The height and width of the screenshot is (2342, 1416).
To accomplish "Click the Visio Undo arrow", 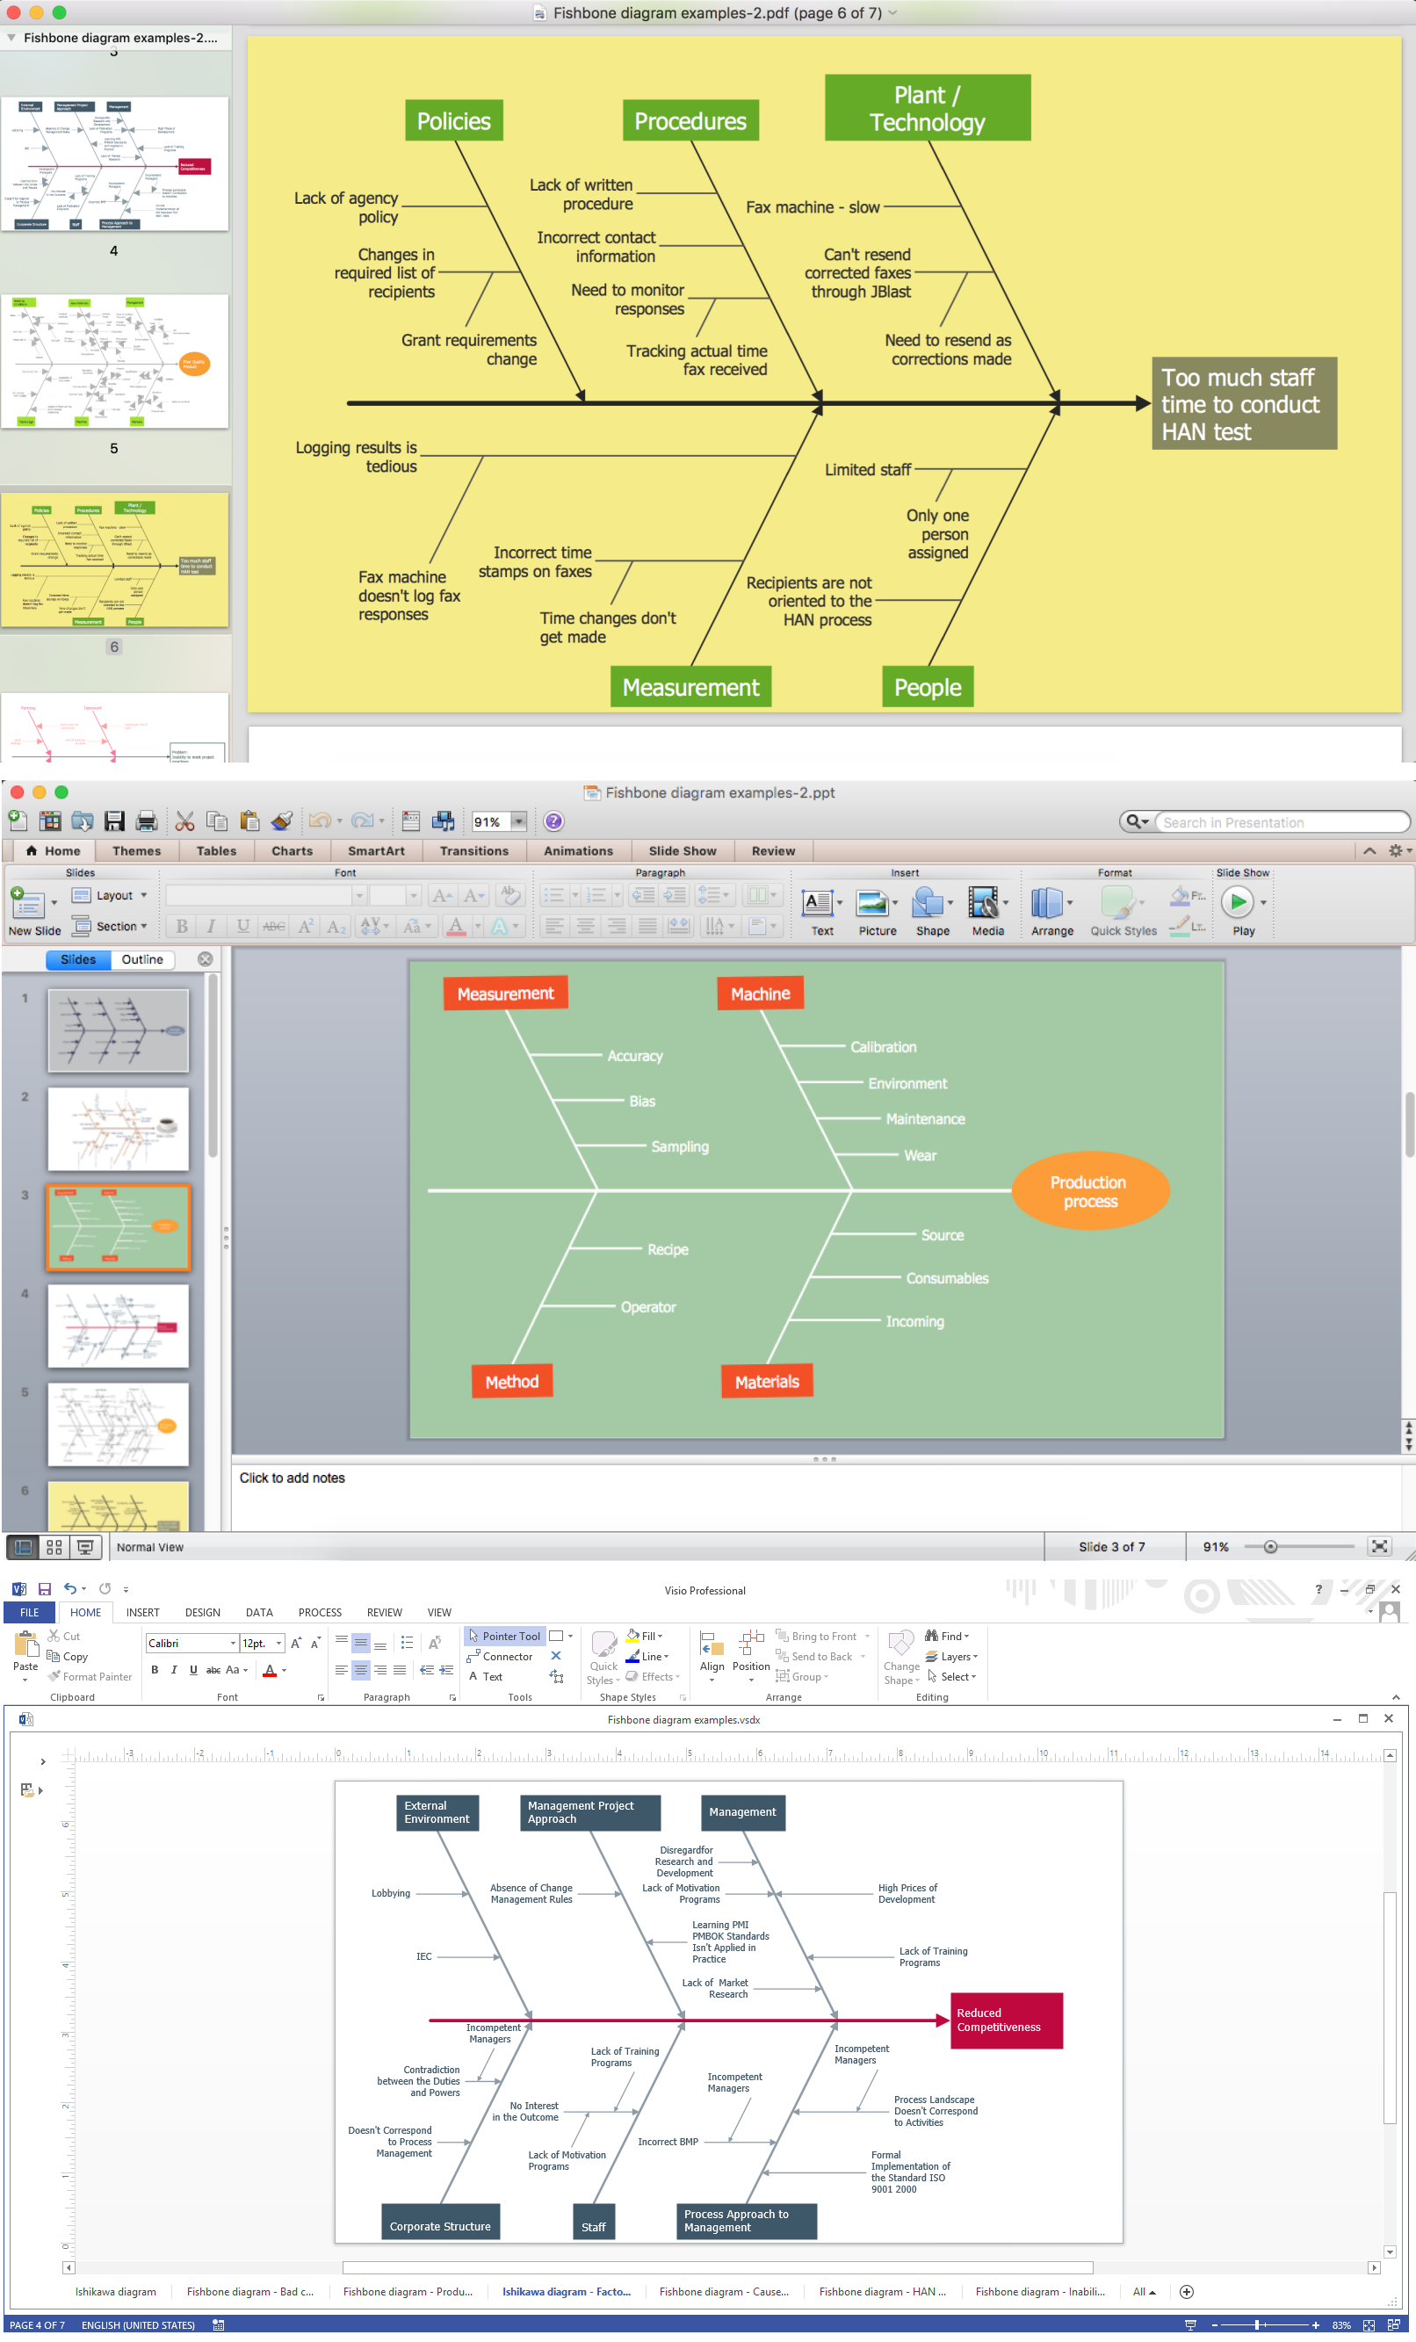I will 69,1588.
